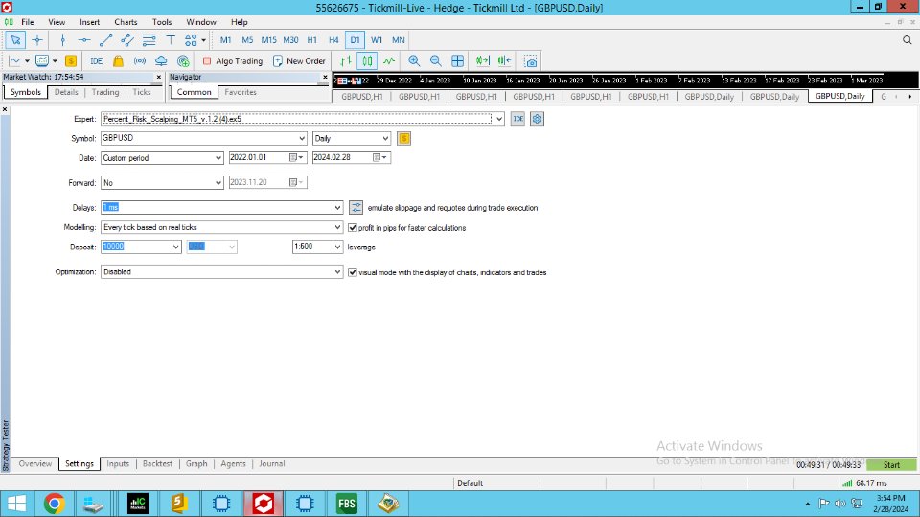The width and height of the screenshot is (920, 517).
Task: Expand the Delays dropdown
Action: 337,208
